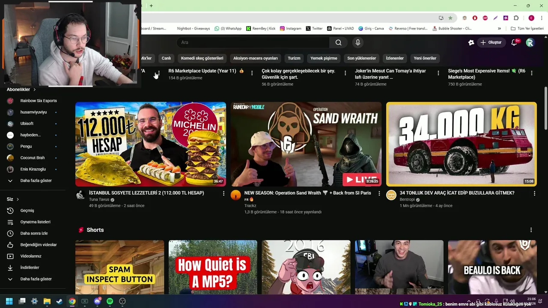This screenshot has height=308, width=548.
Task: Play the 112.000₺ Hesap Michelin thumbnail
Action: 151,144
